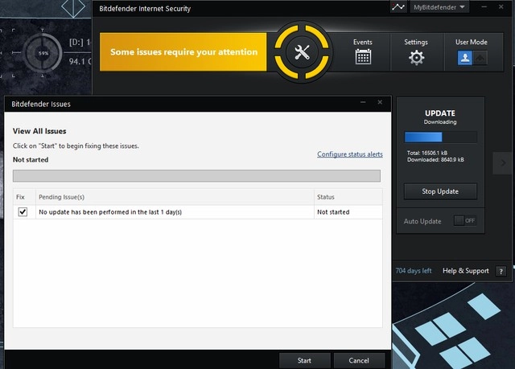Viewport: 515px width, 369px height.
Task: Click the Downloaded: 8640.9 kB text
Action: (x=435, y=160)
